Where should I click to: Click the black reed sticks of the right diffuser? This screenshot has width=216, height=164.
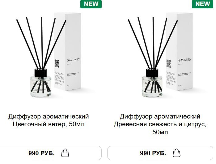tap(153, 43)
